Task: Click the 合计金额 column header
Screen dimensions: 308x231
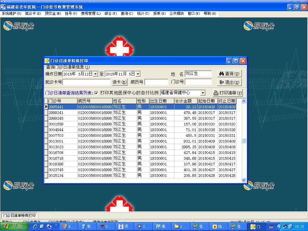Action: click(186, 101)
